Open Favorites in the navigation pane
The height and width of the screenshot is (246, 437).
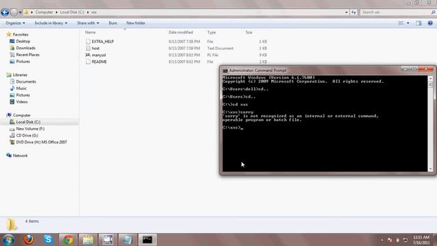click(20, 35)
